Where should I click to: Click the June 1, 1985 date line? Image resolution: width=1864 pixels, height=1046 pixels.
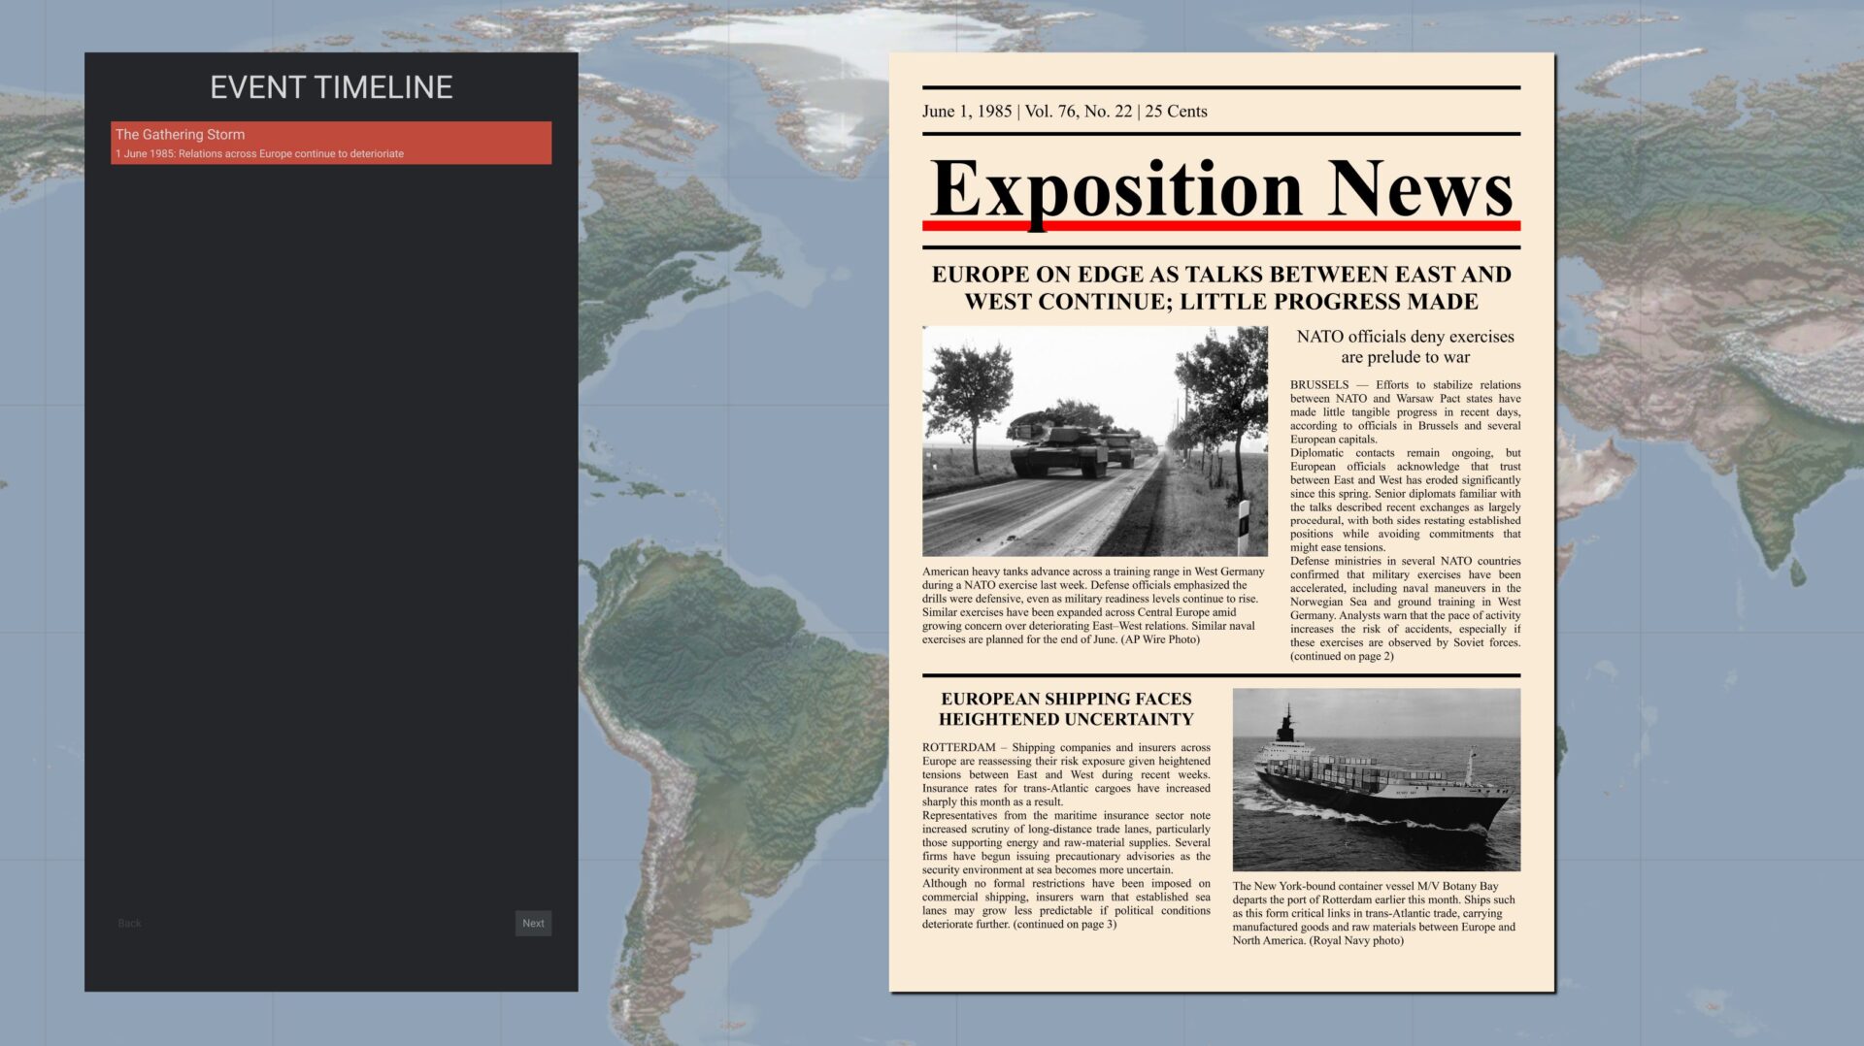click(x=1064, y=112)
